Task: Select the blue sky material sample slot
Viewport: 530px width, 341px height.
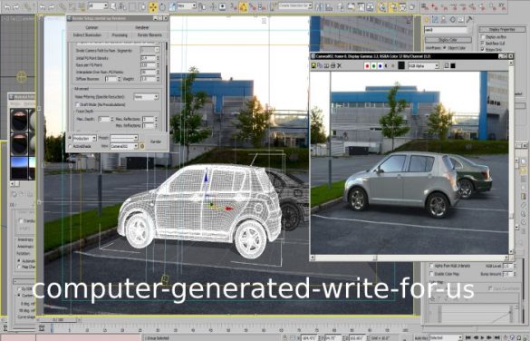Action: coord(20,167)
